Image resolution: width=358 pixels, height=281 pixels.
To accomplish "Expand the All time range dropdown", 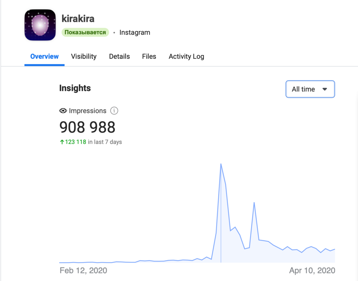I will pos(310,89).
